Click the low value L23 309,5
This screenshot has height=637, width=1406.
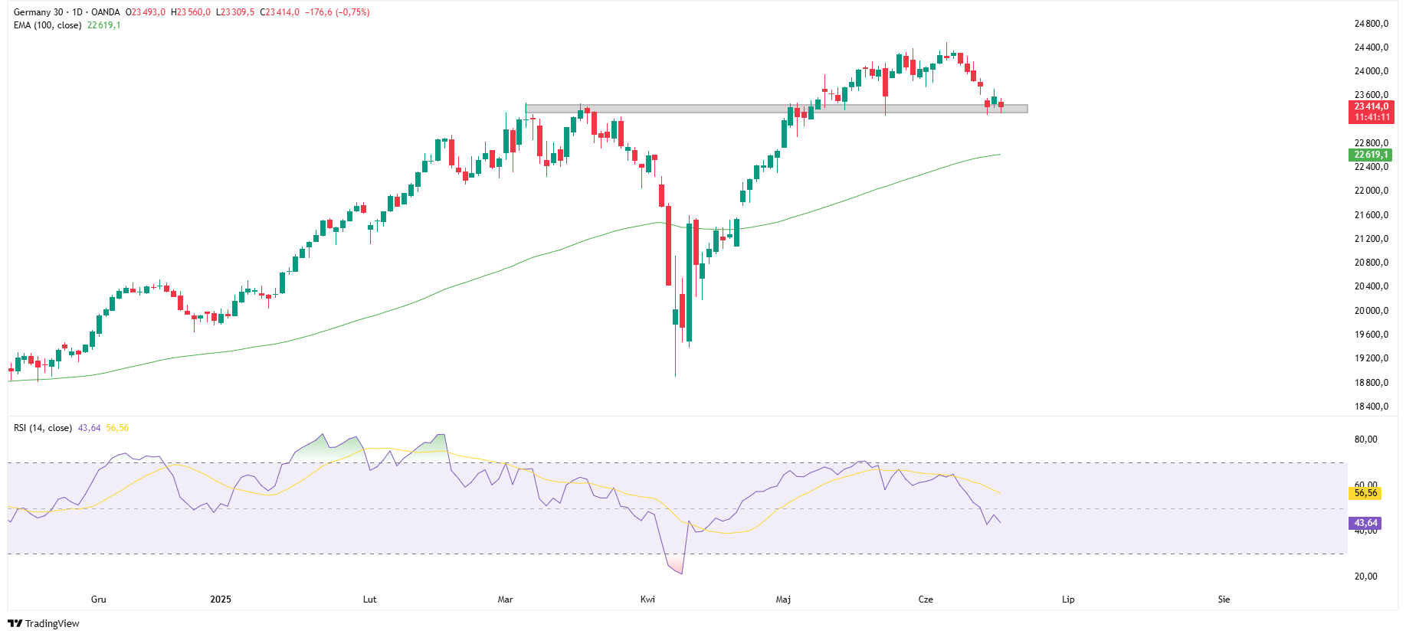click(235, 12)
